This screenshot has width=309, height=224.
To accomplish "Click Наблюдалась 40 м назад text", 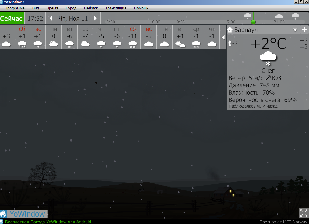I will tap(253, 106).
